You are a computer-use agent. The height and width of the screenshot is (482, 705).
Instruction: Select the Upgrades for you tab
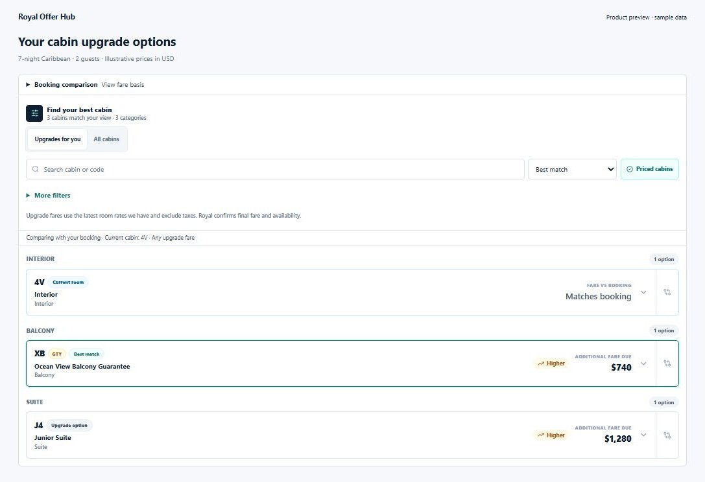click(x=58, y=139)
